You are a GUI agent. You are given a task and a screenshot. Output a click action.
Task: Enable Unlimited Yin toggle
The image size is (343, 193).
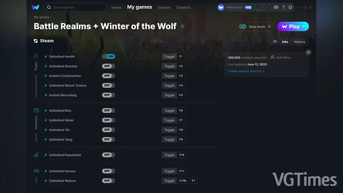[x=109, y=130]
